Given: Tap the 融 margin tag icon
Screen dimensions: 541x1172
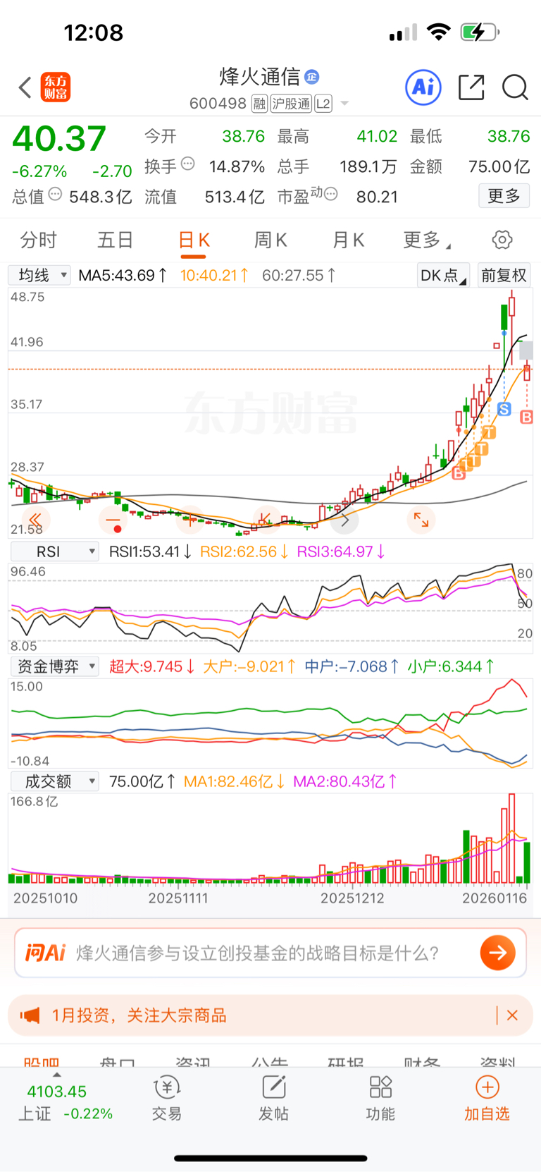Looking at the screenshot, I should click(259, 104).
